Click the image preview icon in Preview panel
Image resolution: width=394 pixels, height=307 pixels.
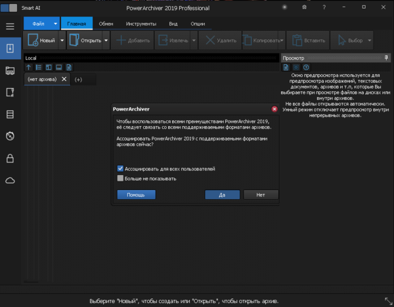point(296,67)
